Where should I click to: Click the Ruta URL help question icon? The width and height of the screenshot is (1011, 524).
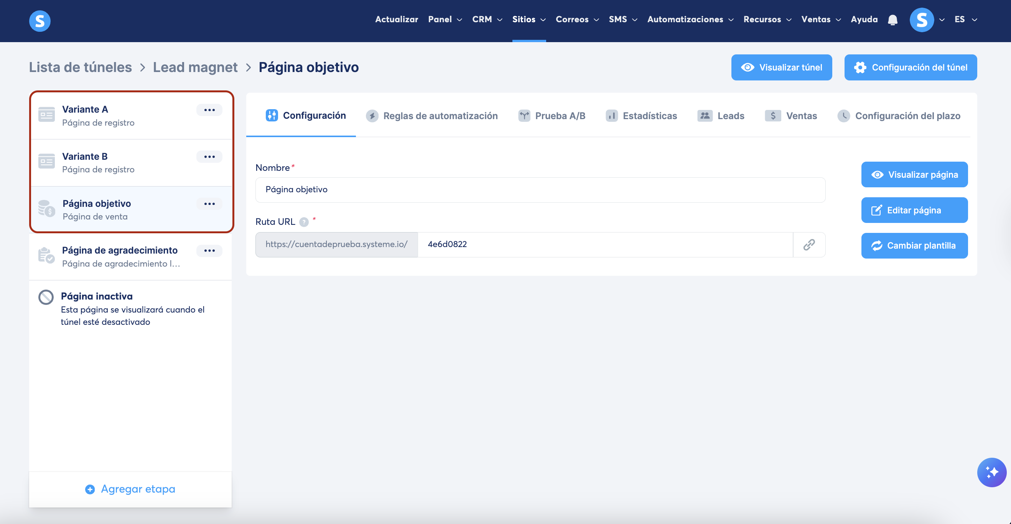coord(304,222)
